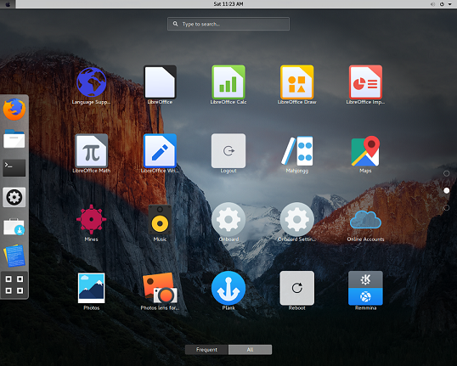Open Onboard Settings

click(297, 219)
